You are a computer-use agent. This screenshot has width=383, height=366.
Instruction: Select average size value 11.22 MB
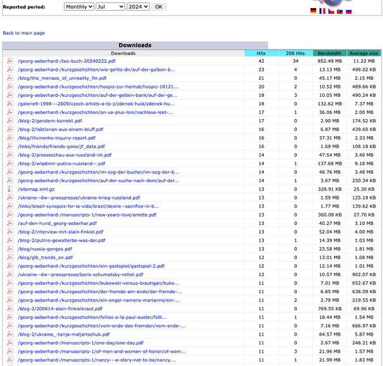pos(364,61)
